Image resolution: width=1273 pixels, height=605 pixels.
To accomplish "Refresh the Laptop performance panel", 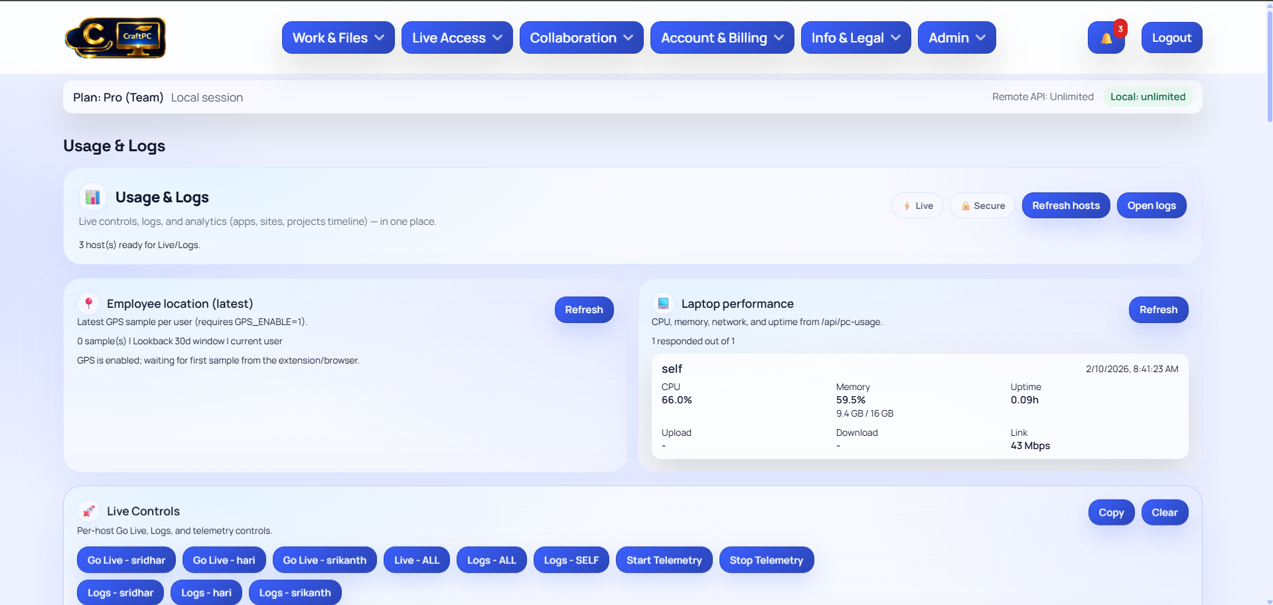I will click(x=1159, y=310).
